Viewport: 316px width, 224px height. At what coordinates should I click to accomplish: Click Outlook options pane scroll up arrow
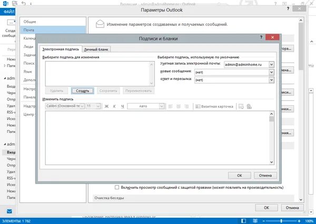(301, 21)
